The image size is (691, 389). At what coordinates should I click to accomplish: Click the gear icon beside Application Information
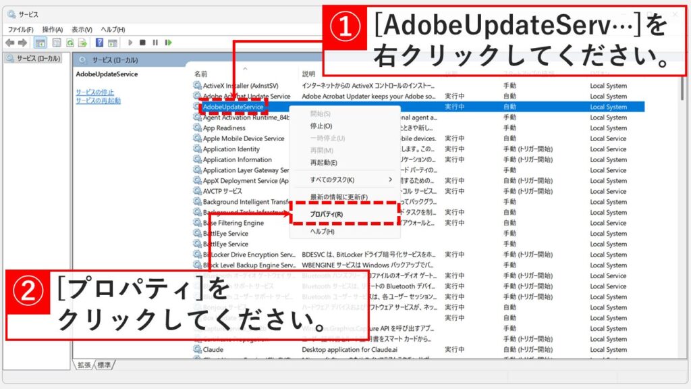coord(198,159)
